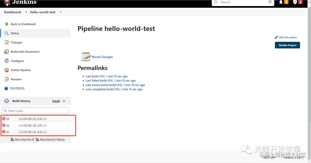Viewport: 311px width, 163px height.
Task: Click the security warnings shield icon
Action: coord(295,2)
